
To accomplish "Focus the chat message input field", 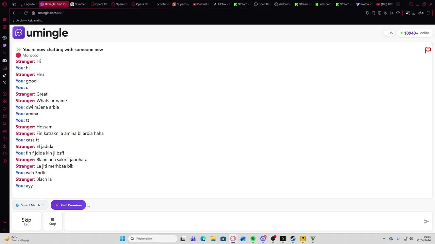I will tap(243, 221).
